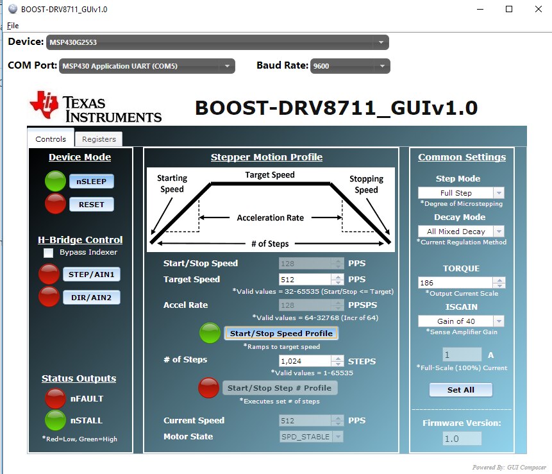
Task: Click the green nSLEEP status LED
Action: click(55, 181)
